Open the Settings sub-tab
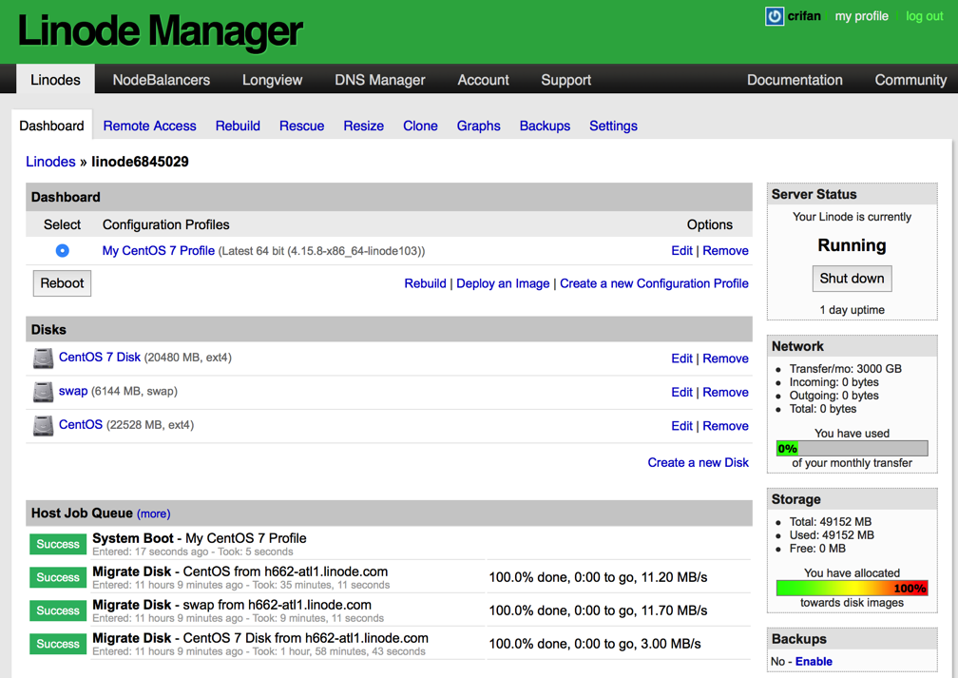The image size is (958, 678). pyautogui.click(x=613, y=126)
